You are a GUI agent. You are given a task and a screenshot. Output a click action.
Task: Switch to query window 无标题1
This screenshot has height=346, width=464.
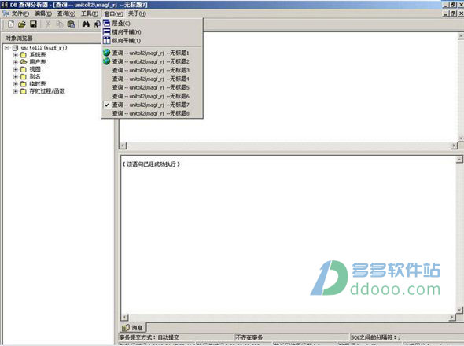click(x=152, y=53)
